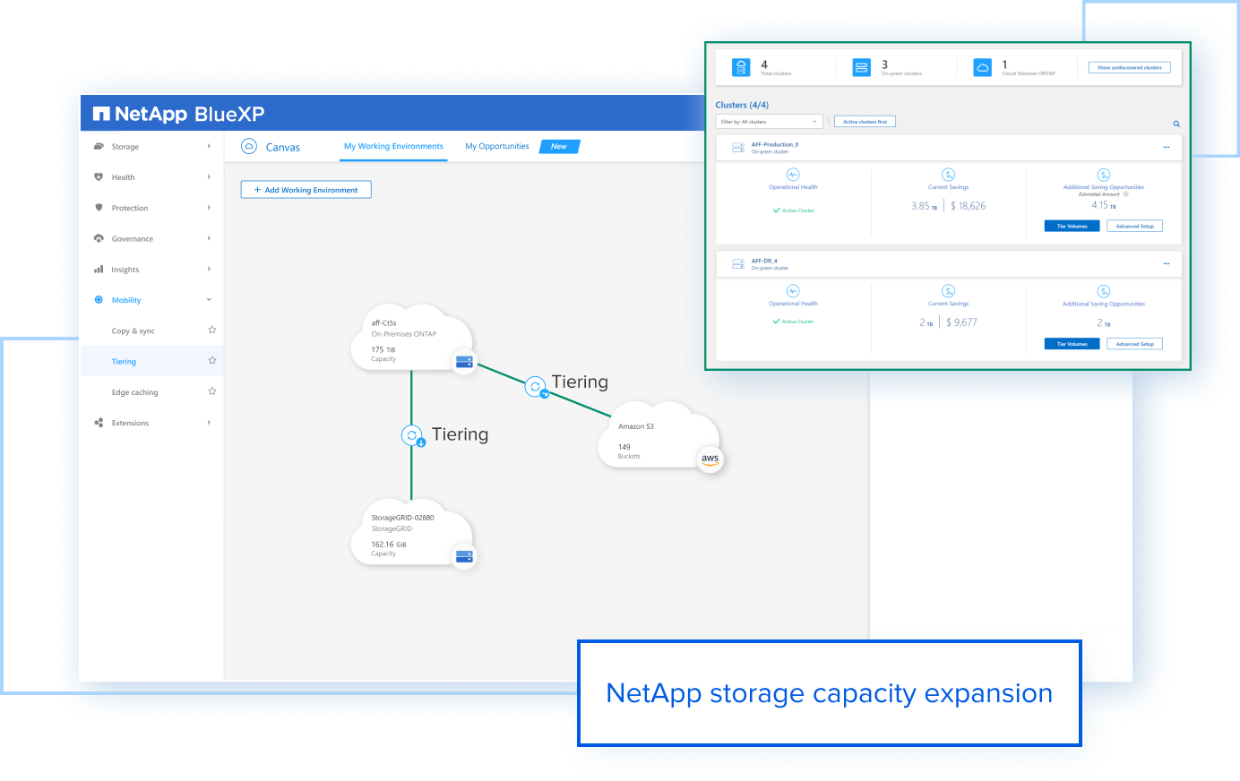
Task: Select the Governance icon
Action: click(99, 238)
